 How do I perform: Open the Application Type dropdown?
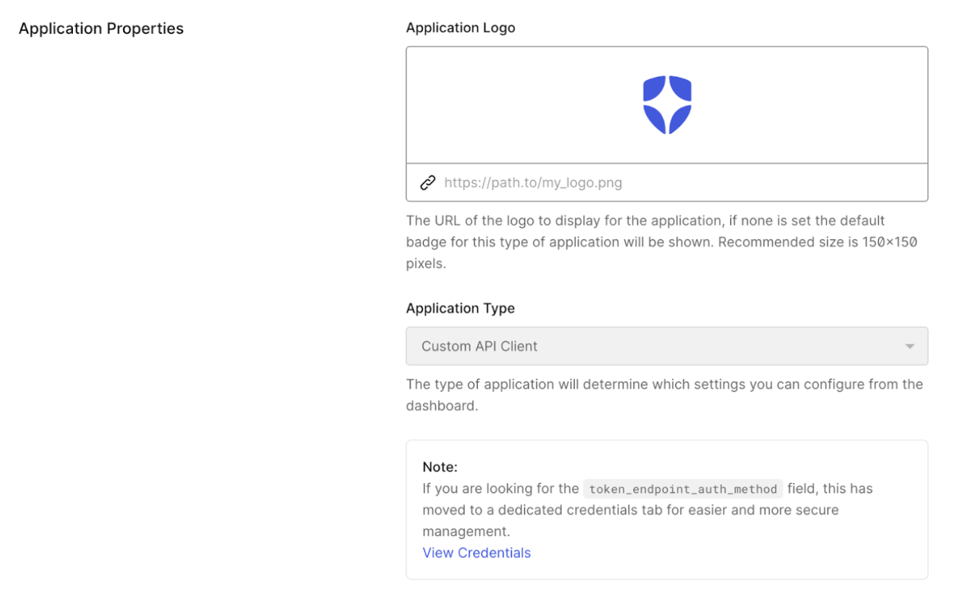click(x=667, y=346)
